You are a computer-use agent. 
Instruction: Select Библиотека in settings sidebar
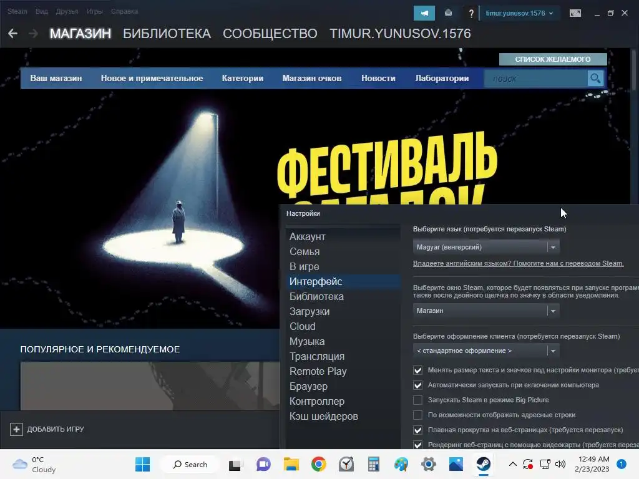316,296
